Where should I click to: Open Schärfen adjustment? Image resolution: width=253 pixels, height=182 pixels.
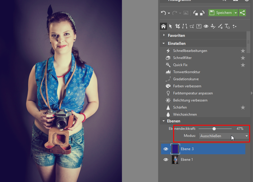click(x=180, y=107)
